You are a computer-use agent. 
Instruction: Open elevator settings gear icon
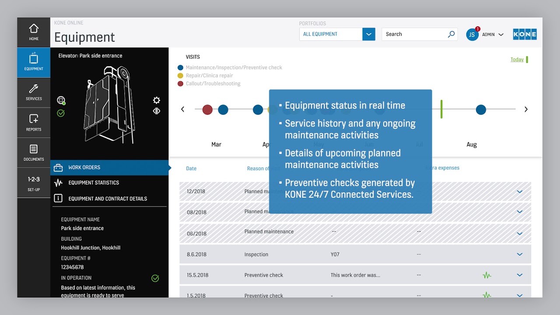click(156, 100)
